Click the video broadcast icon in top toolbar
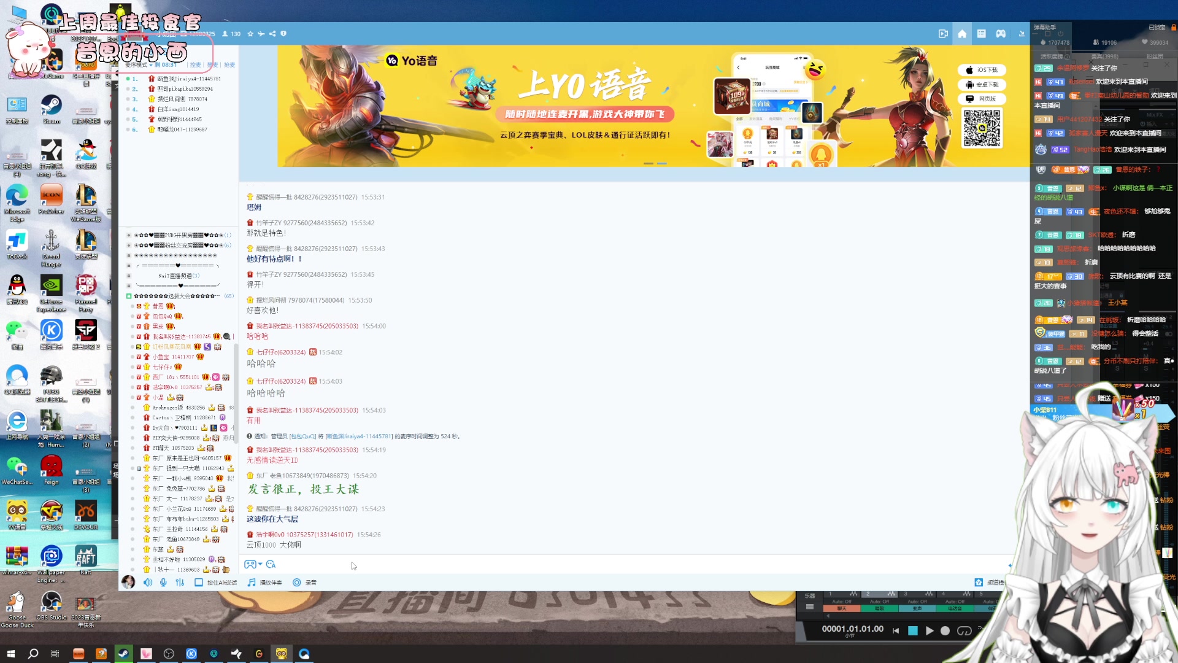 tap(943, 34)
